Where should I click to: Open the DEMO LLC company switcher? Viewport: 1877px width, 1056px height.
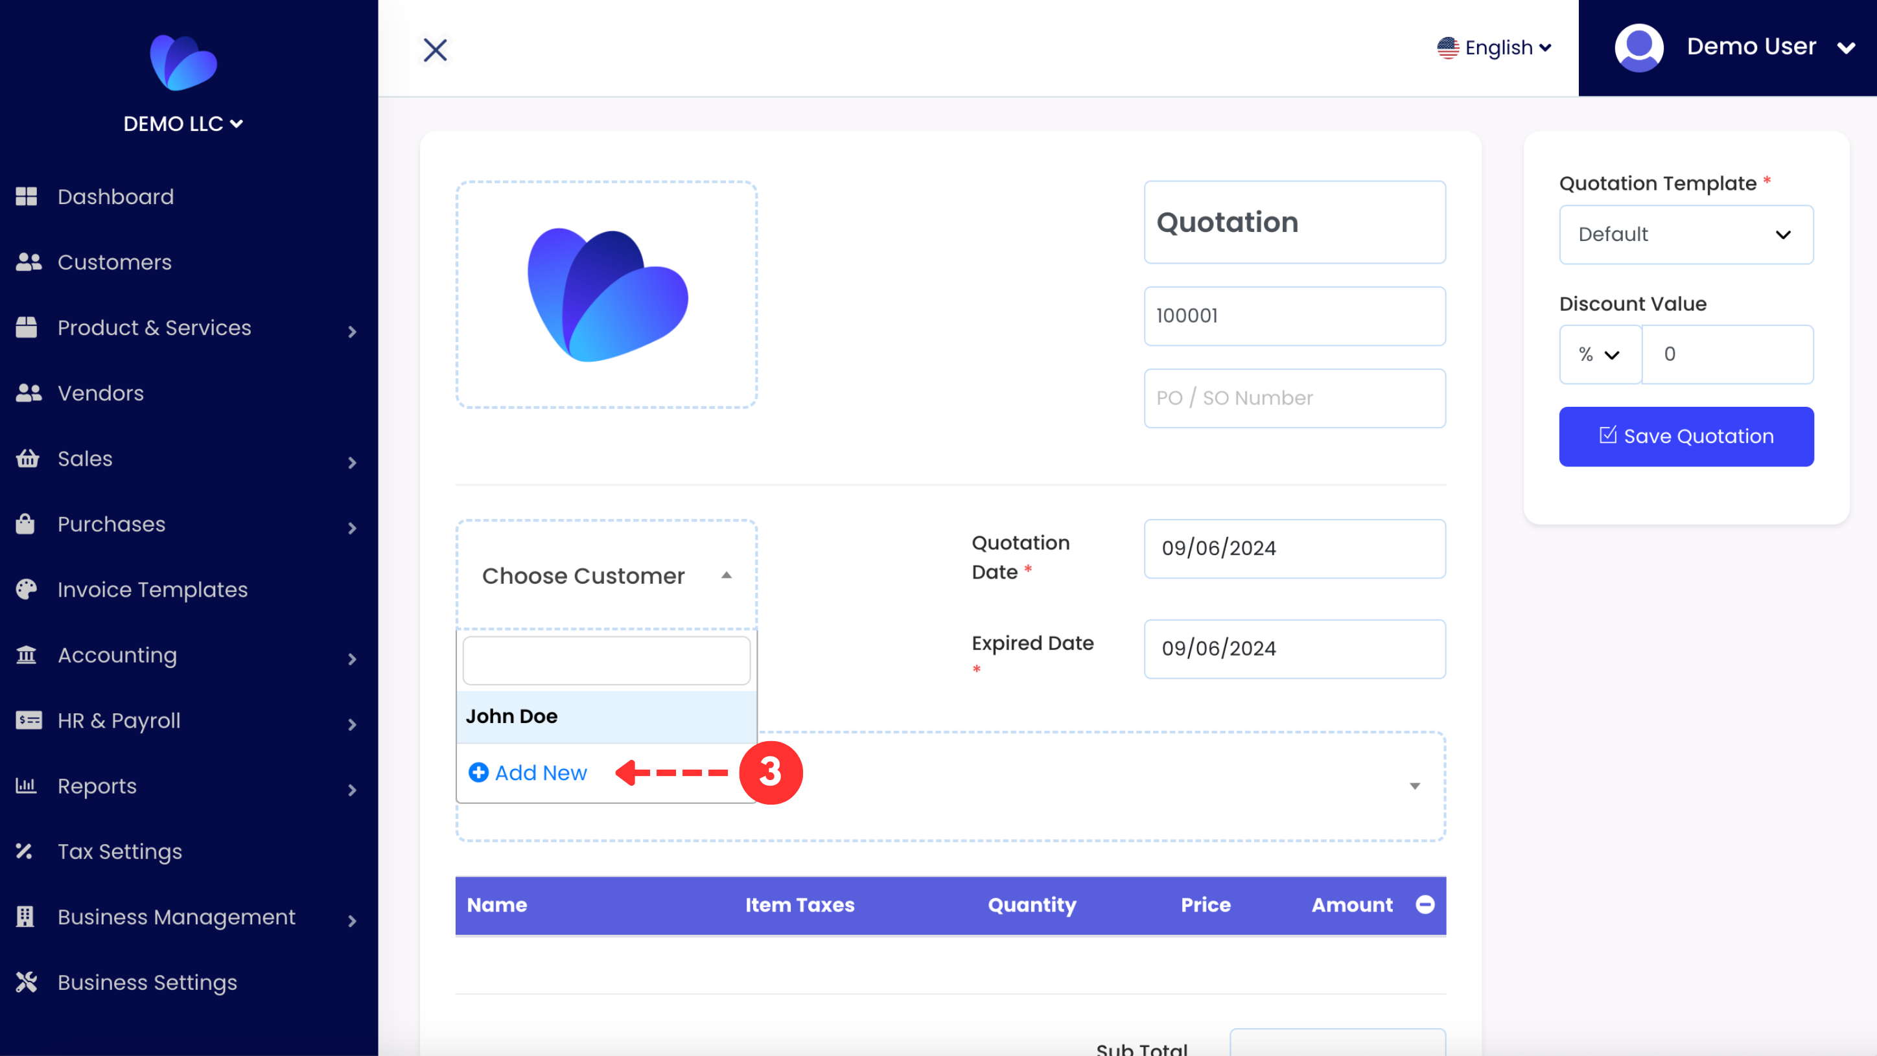point(183,124)
